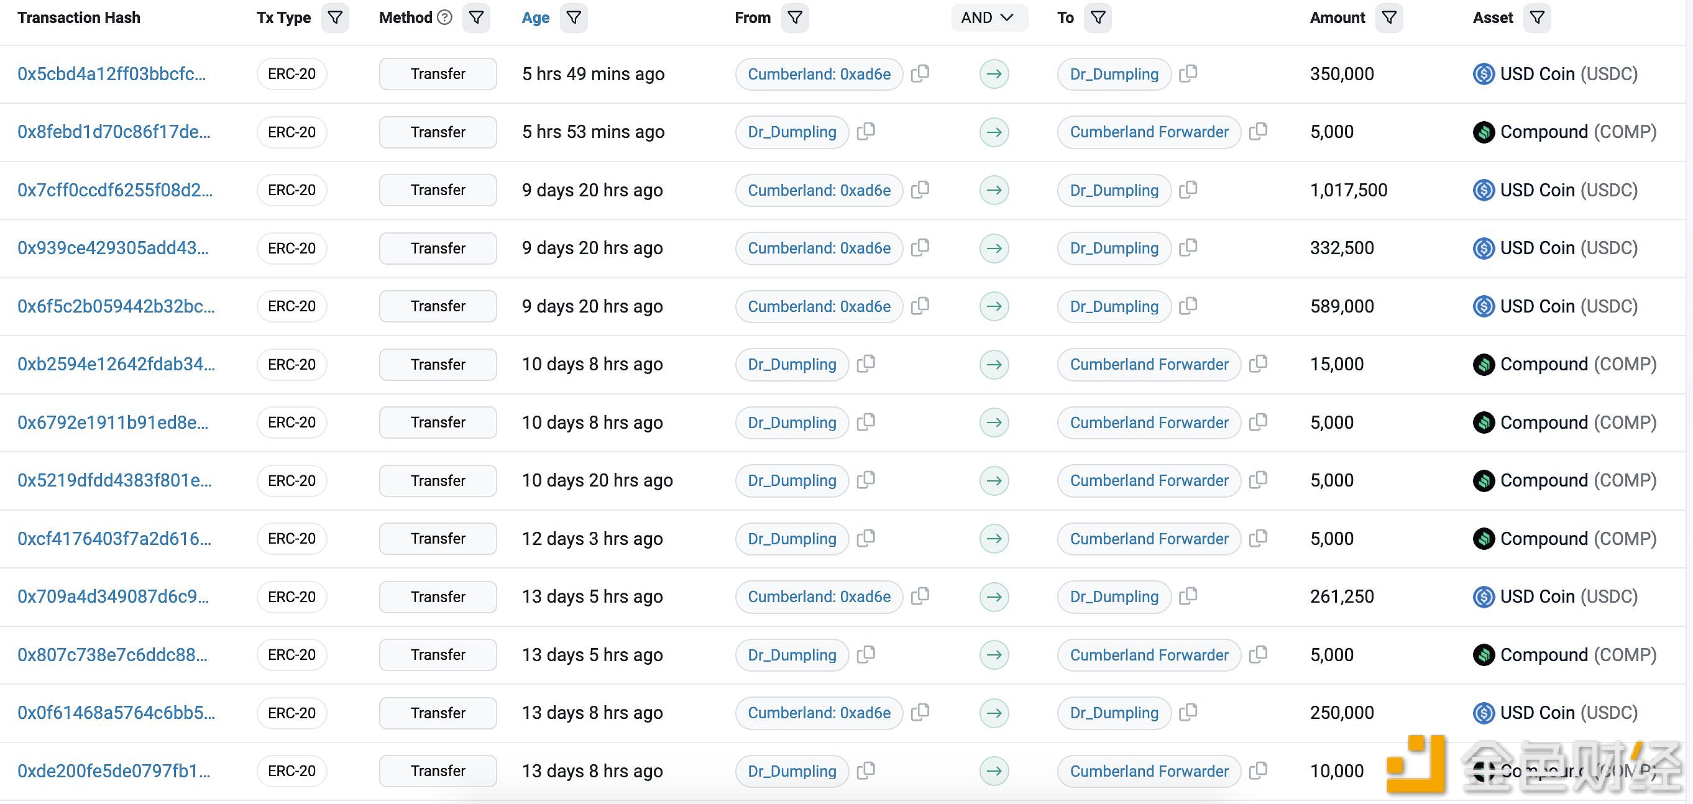Select amount 261,250
1693x804 pixels.
coord(1342,596)
